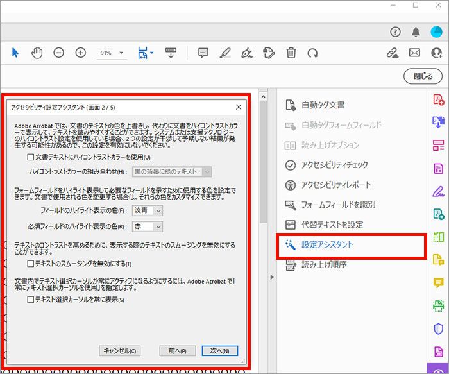This screenshot has height=374, width=449.
Task: Open アクセシビリティレポート
Action: click(328, 185)
